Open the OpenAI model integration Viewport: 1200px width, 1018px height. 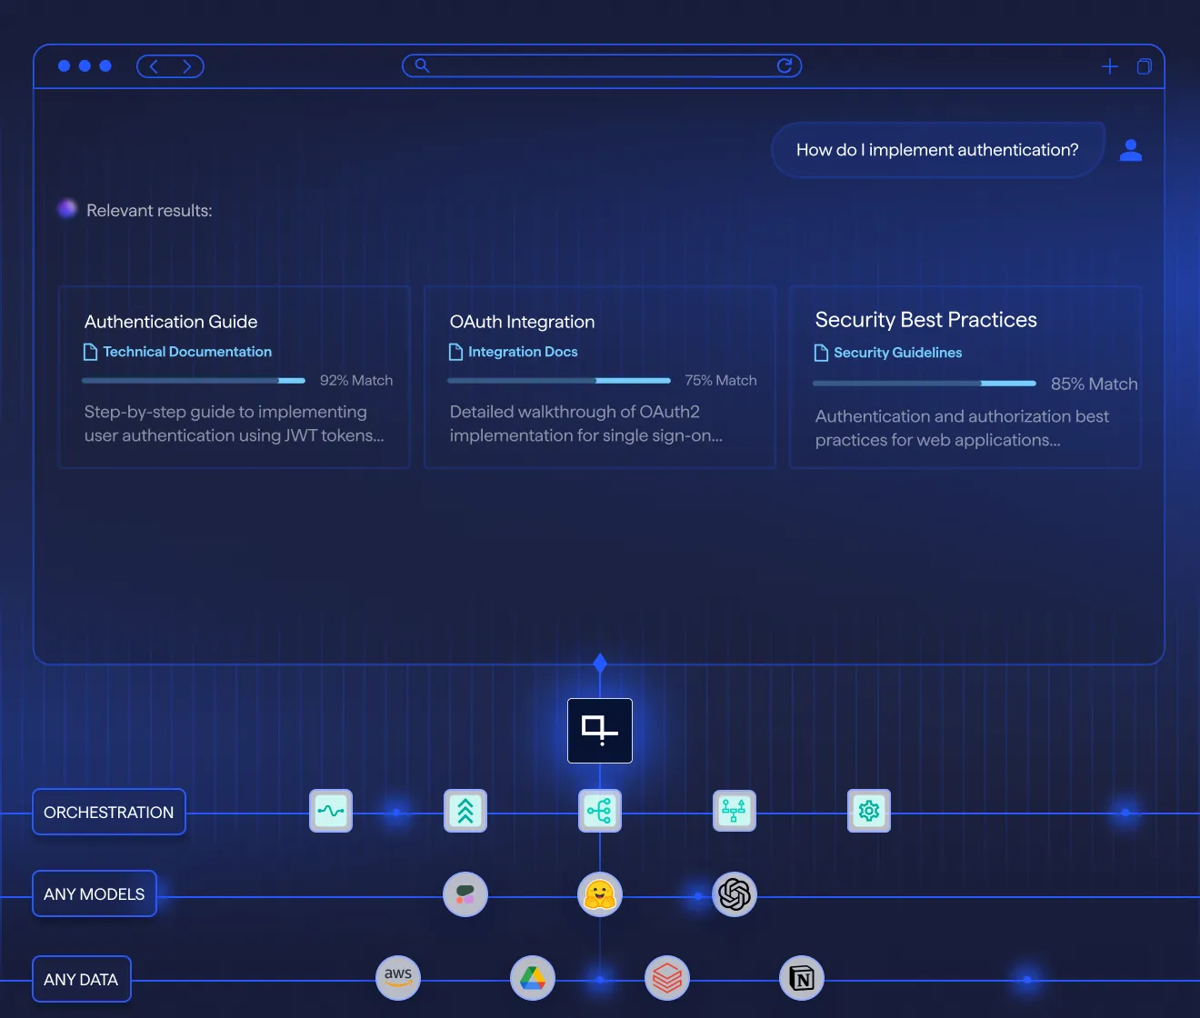tap(734, 894)
